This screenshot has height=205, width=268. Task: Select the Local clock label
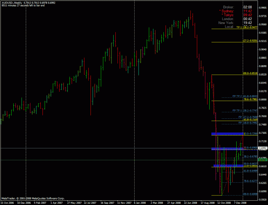point(229,27)
